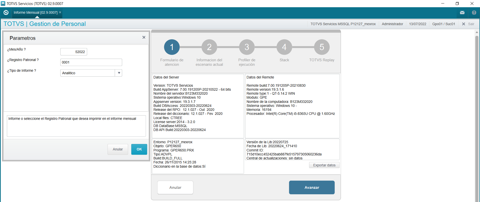Click the help text about Registro Patronal
The image size is (480, 202).
(72, 119)
